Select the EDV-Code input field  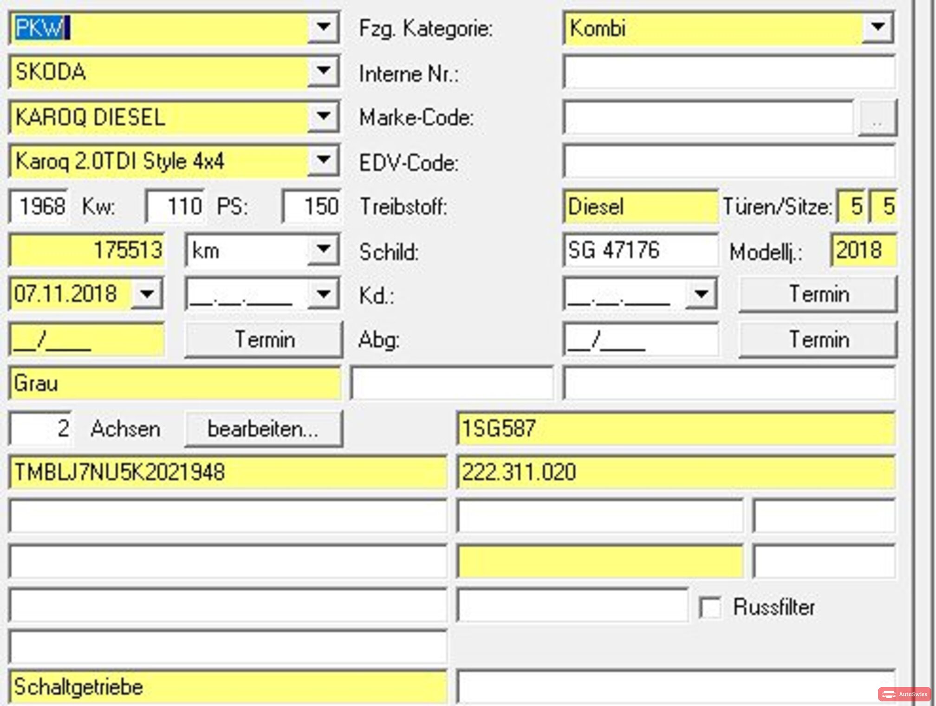click(729, 161)
